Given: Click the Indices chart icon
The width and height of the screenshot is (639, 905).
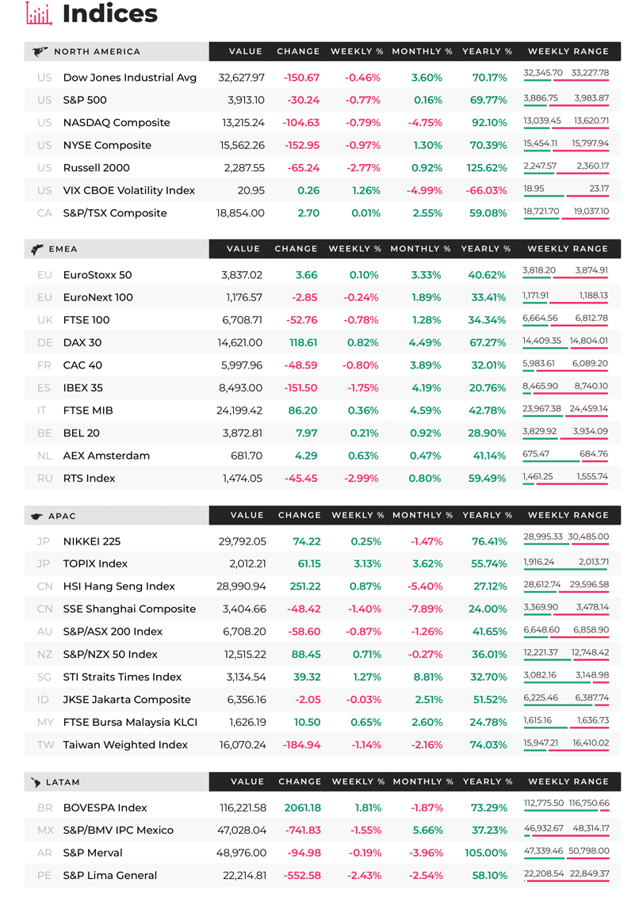Looking at the screenshot, I should (39, 13).
